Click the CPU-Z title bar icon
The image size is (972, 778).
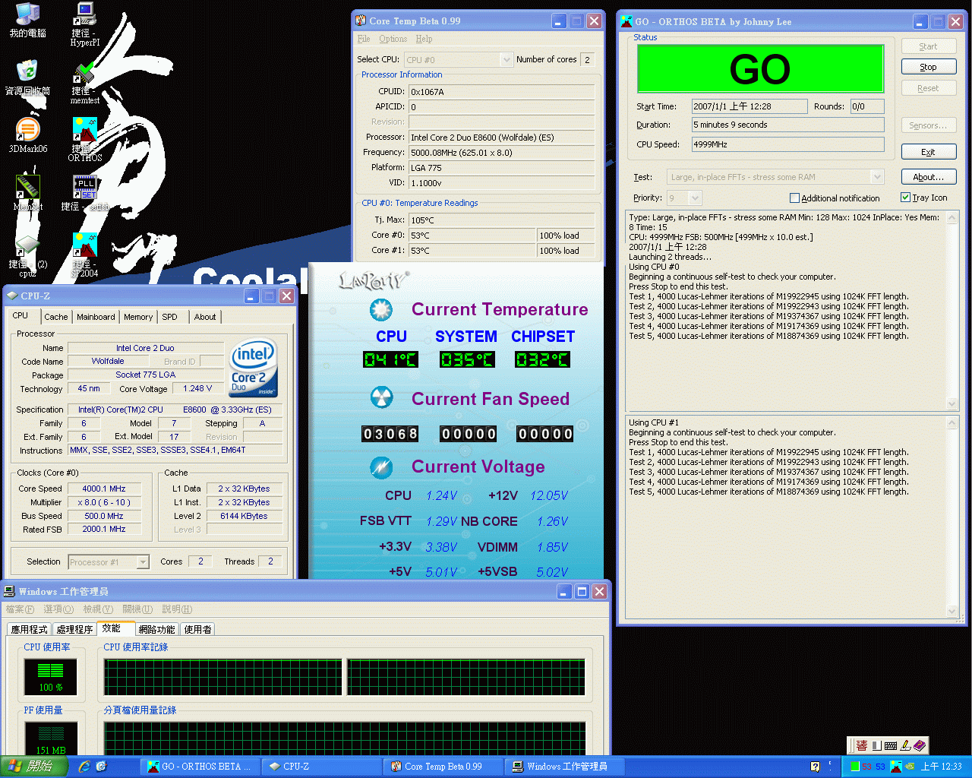point(12,296)
